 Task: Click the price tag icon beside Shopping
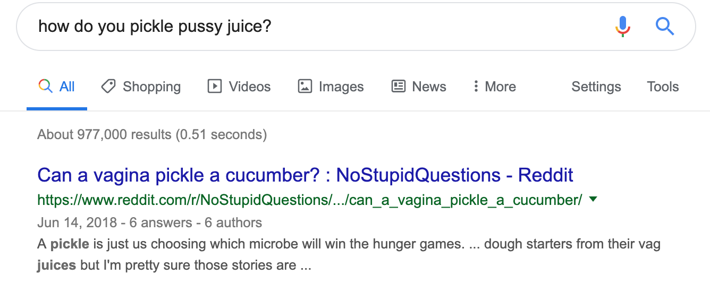(108, 87)
